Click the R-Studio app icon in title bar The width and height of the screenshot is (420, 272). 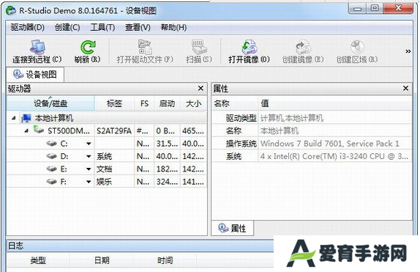pos(11,10)
